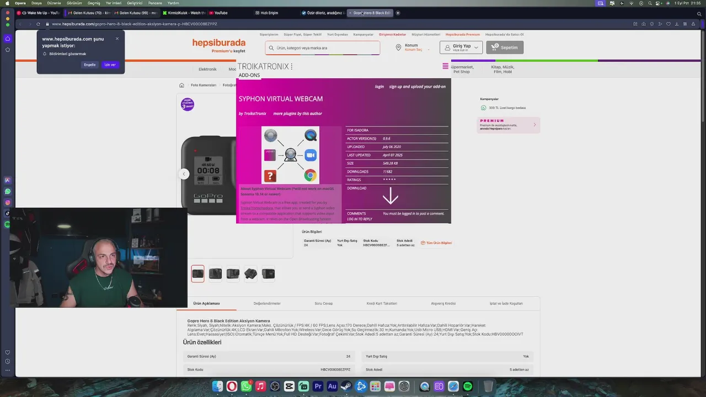
Task: Open the Sepetim cart button
Action: point(505,47)
